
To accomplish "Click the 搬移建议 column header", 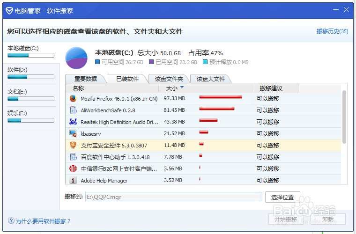I will click(271, 88).
